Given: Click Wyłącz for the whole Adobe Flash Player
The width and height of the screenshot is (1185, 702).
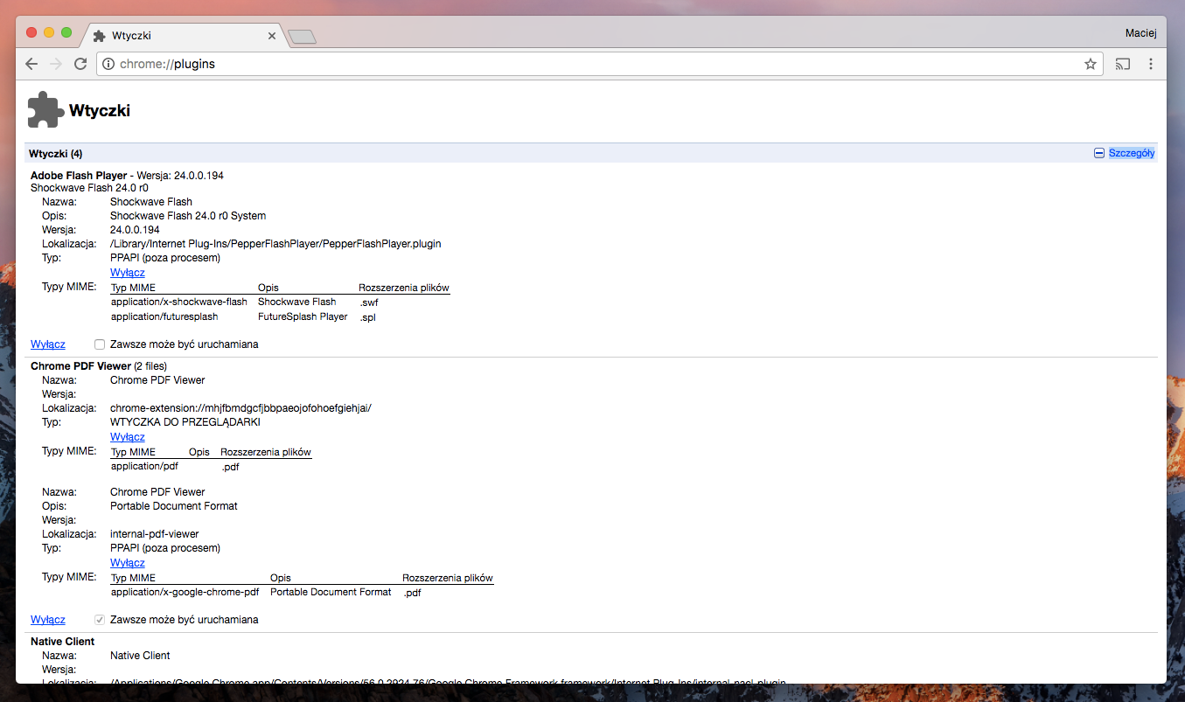Looking at the screenshot, I should pyautogui.click(x=47, y=344).
